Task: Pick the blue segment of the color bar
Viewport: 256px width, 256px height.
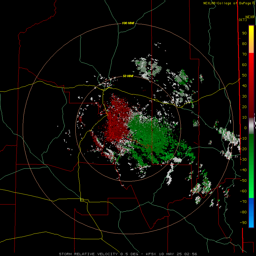Action: pyautogui.click(x=251, y=213)
